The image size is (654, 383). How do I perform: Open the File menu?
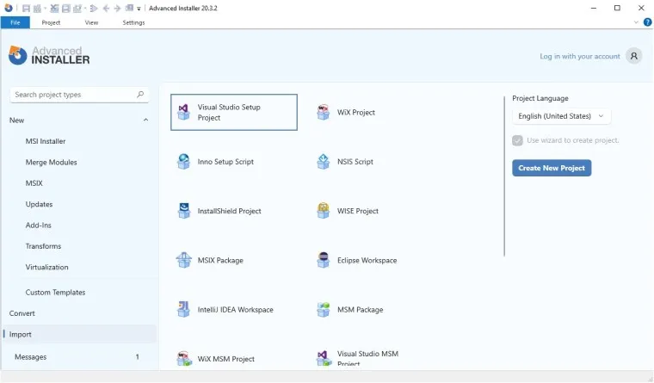click(15, 22)
